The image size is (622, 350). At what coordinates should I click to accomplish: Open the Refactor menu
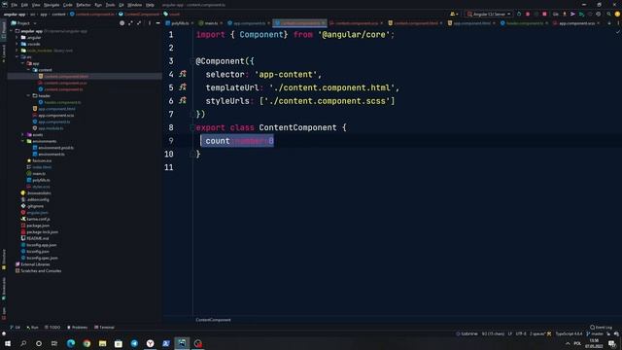tap(84, 5)
